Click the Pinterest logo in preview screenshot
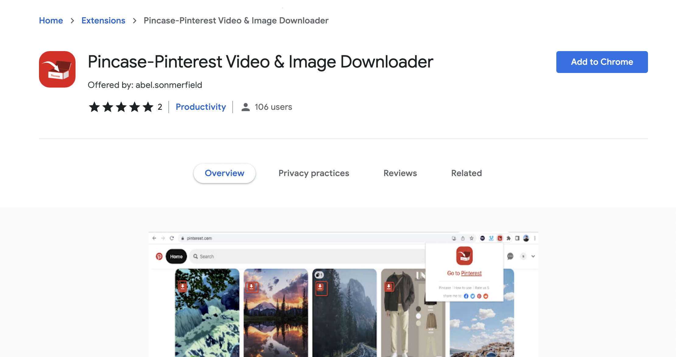Image resolution: width=676 pixels, height=357 pixels. point(159,256)
